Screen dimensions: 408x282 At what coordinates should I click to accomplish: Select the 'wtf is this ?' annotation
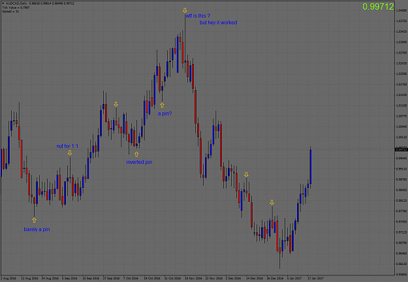point(198,16)
